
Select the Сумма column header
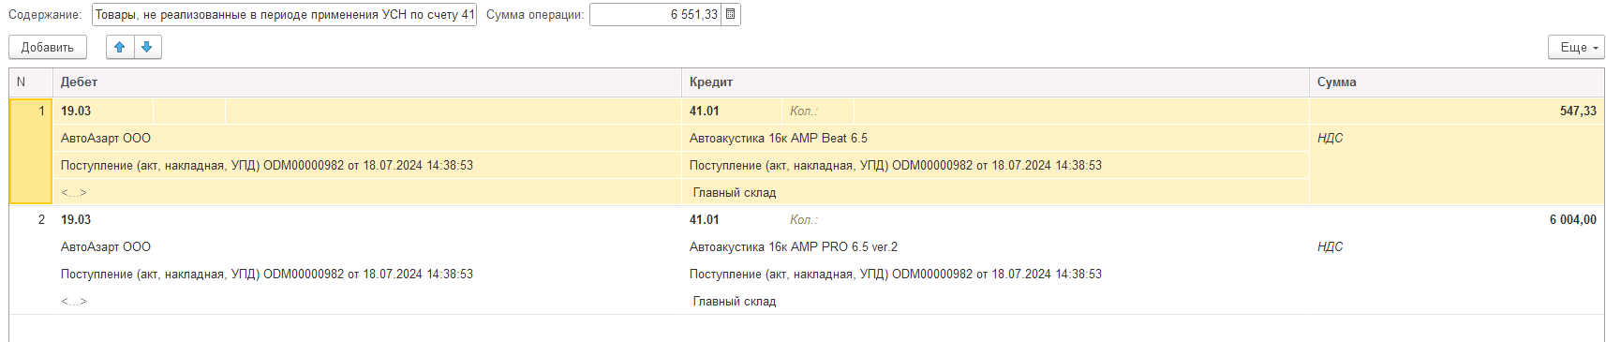[x=1457, y=82]
